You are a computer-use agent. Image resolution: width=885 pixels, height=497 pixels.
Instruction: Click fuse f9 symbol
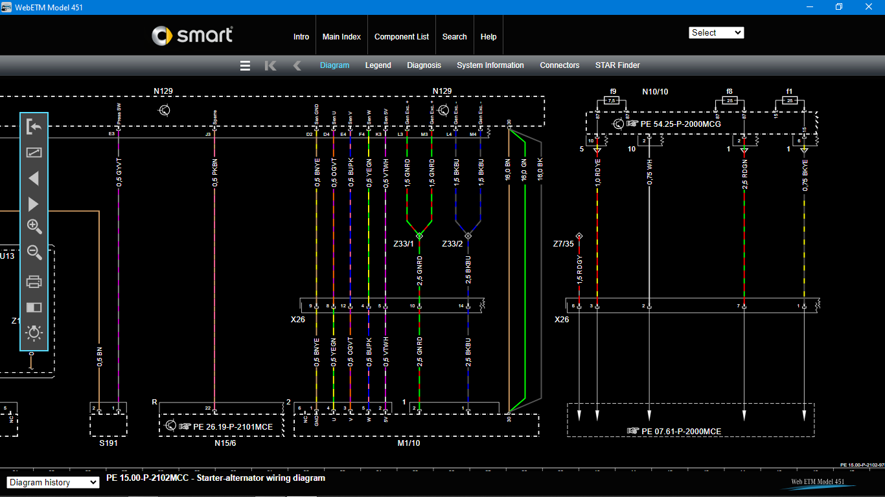[612, 101]
